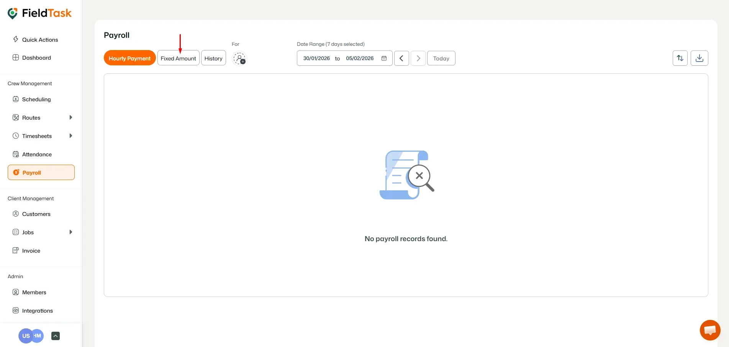Open the chat support bubble
Screen dimensions: 729x347
click(x=710, y=330)
